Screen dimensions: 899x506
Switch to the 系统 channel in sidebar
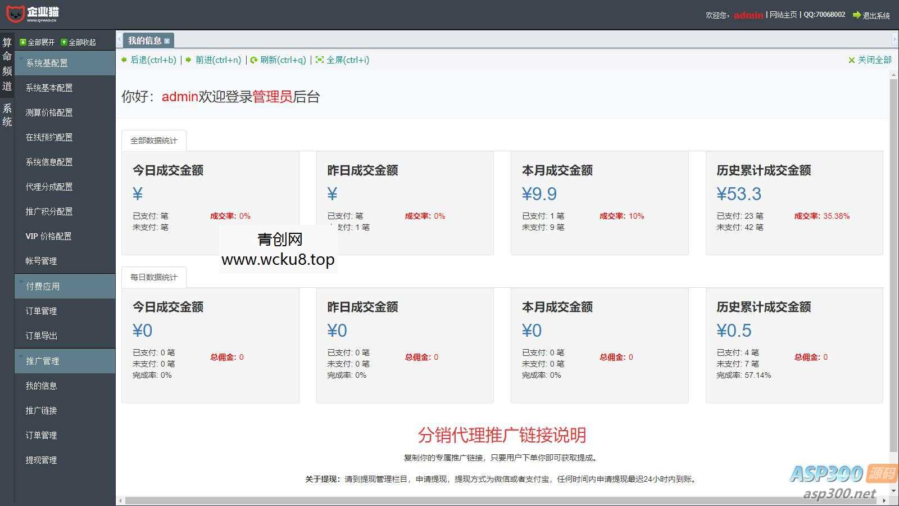click(x=7, y=114)
